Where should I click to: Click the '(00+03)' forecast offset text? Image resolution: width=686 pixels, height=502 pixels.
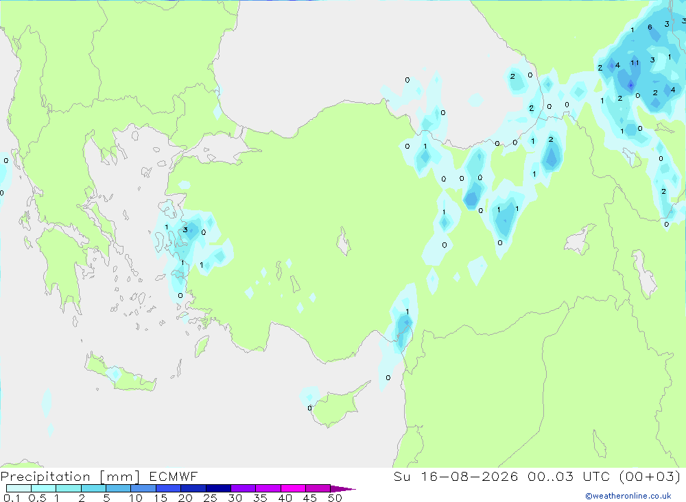pyautogui.click(x=650, y=476)
